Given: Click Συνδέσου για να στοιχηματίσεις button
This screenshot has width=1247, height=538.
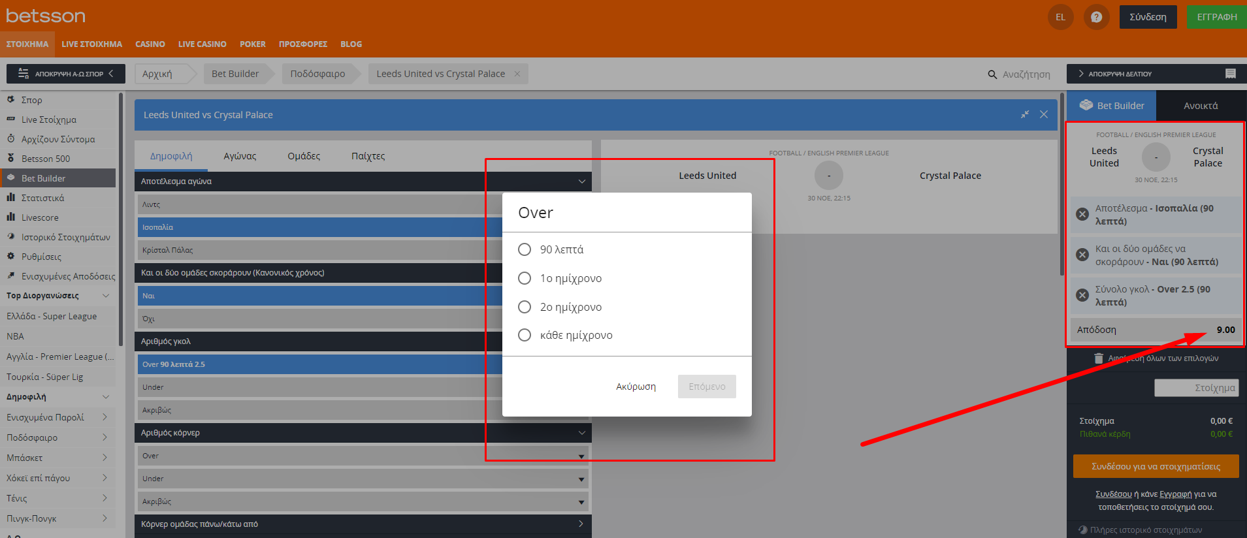Looking at the screenshot, I should coord(1156,466).
